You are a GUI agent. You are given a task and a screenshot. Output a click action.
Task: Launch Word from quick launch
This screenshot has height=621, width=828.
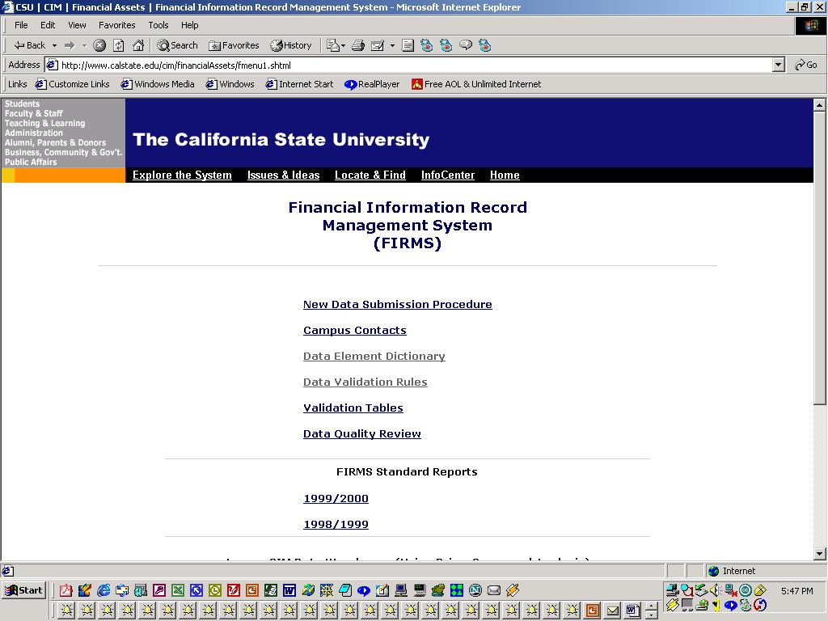click(x=289, y=590)
